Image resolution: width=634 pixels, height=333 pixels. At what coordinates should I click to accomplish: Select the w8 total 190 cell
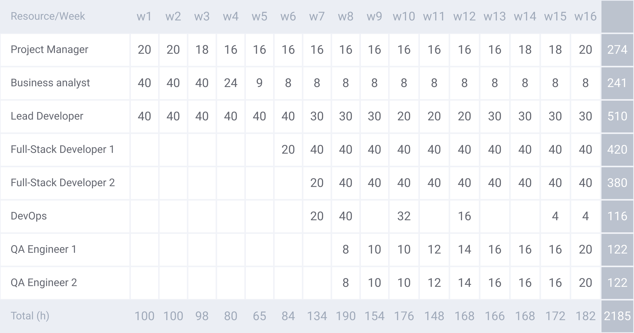(x=345, y=316)
